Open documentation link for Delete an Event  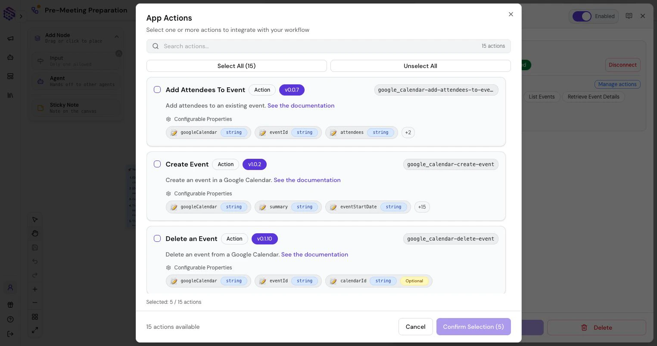pyautogui.click(x=314, y=254)
